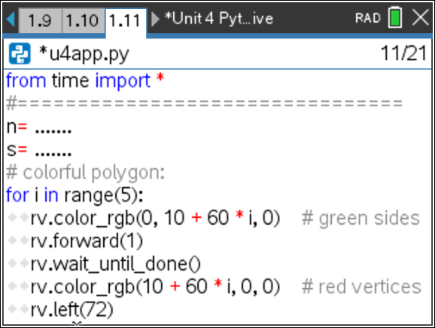Place cursor in the s= dotted placeholder
Image resolution: width=435 pixels, height=328 pixels.
click(53, 152)
